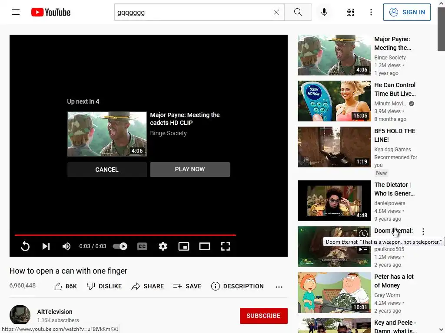Toggle closed captions CC button
Viewport: 445px width, 333px height.
[142, 246]
